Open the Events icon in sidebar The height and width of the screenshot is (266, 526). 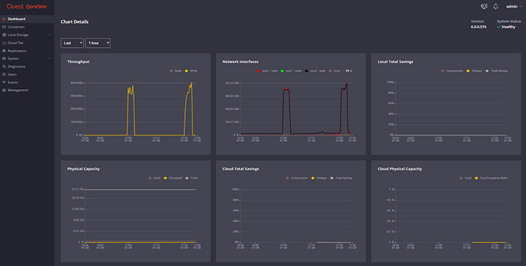(4, 82)
